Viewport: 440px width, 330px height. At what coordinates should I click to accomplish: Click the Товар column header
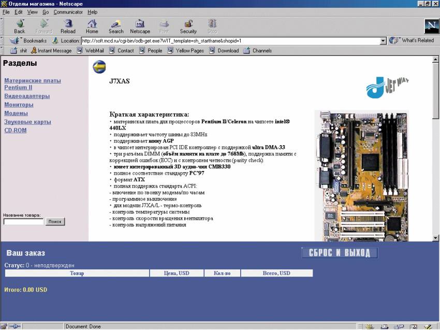pyautogui.click(x=77, y=273)
